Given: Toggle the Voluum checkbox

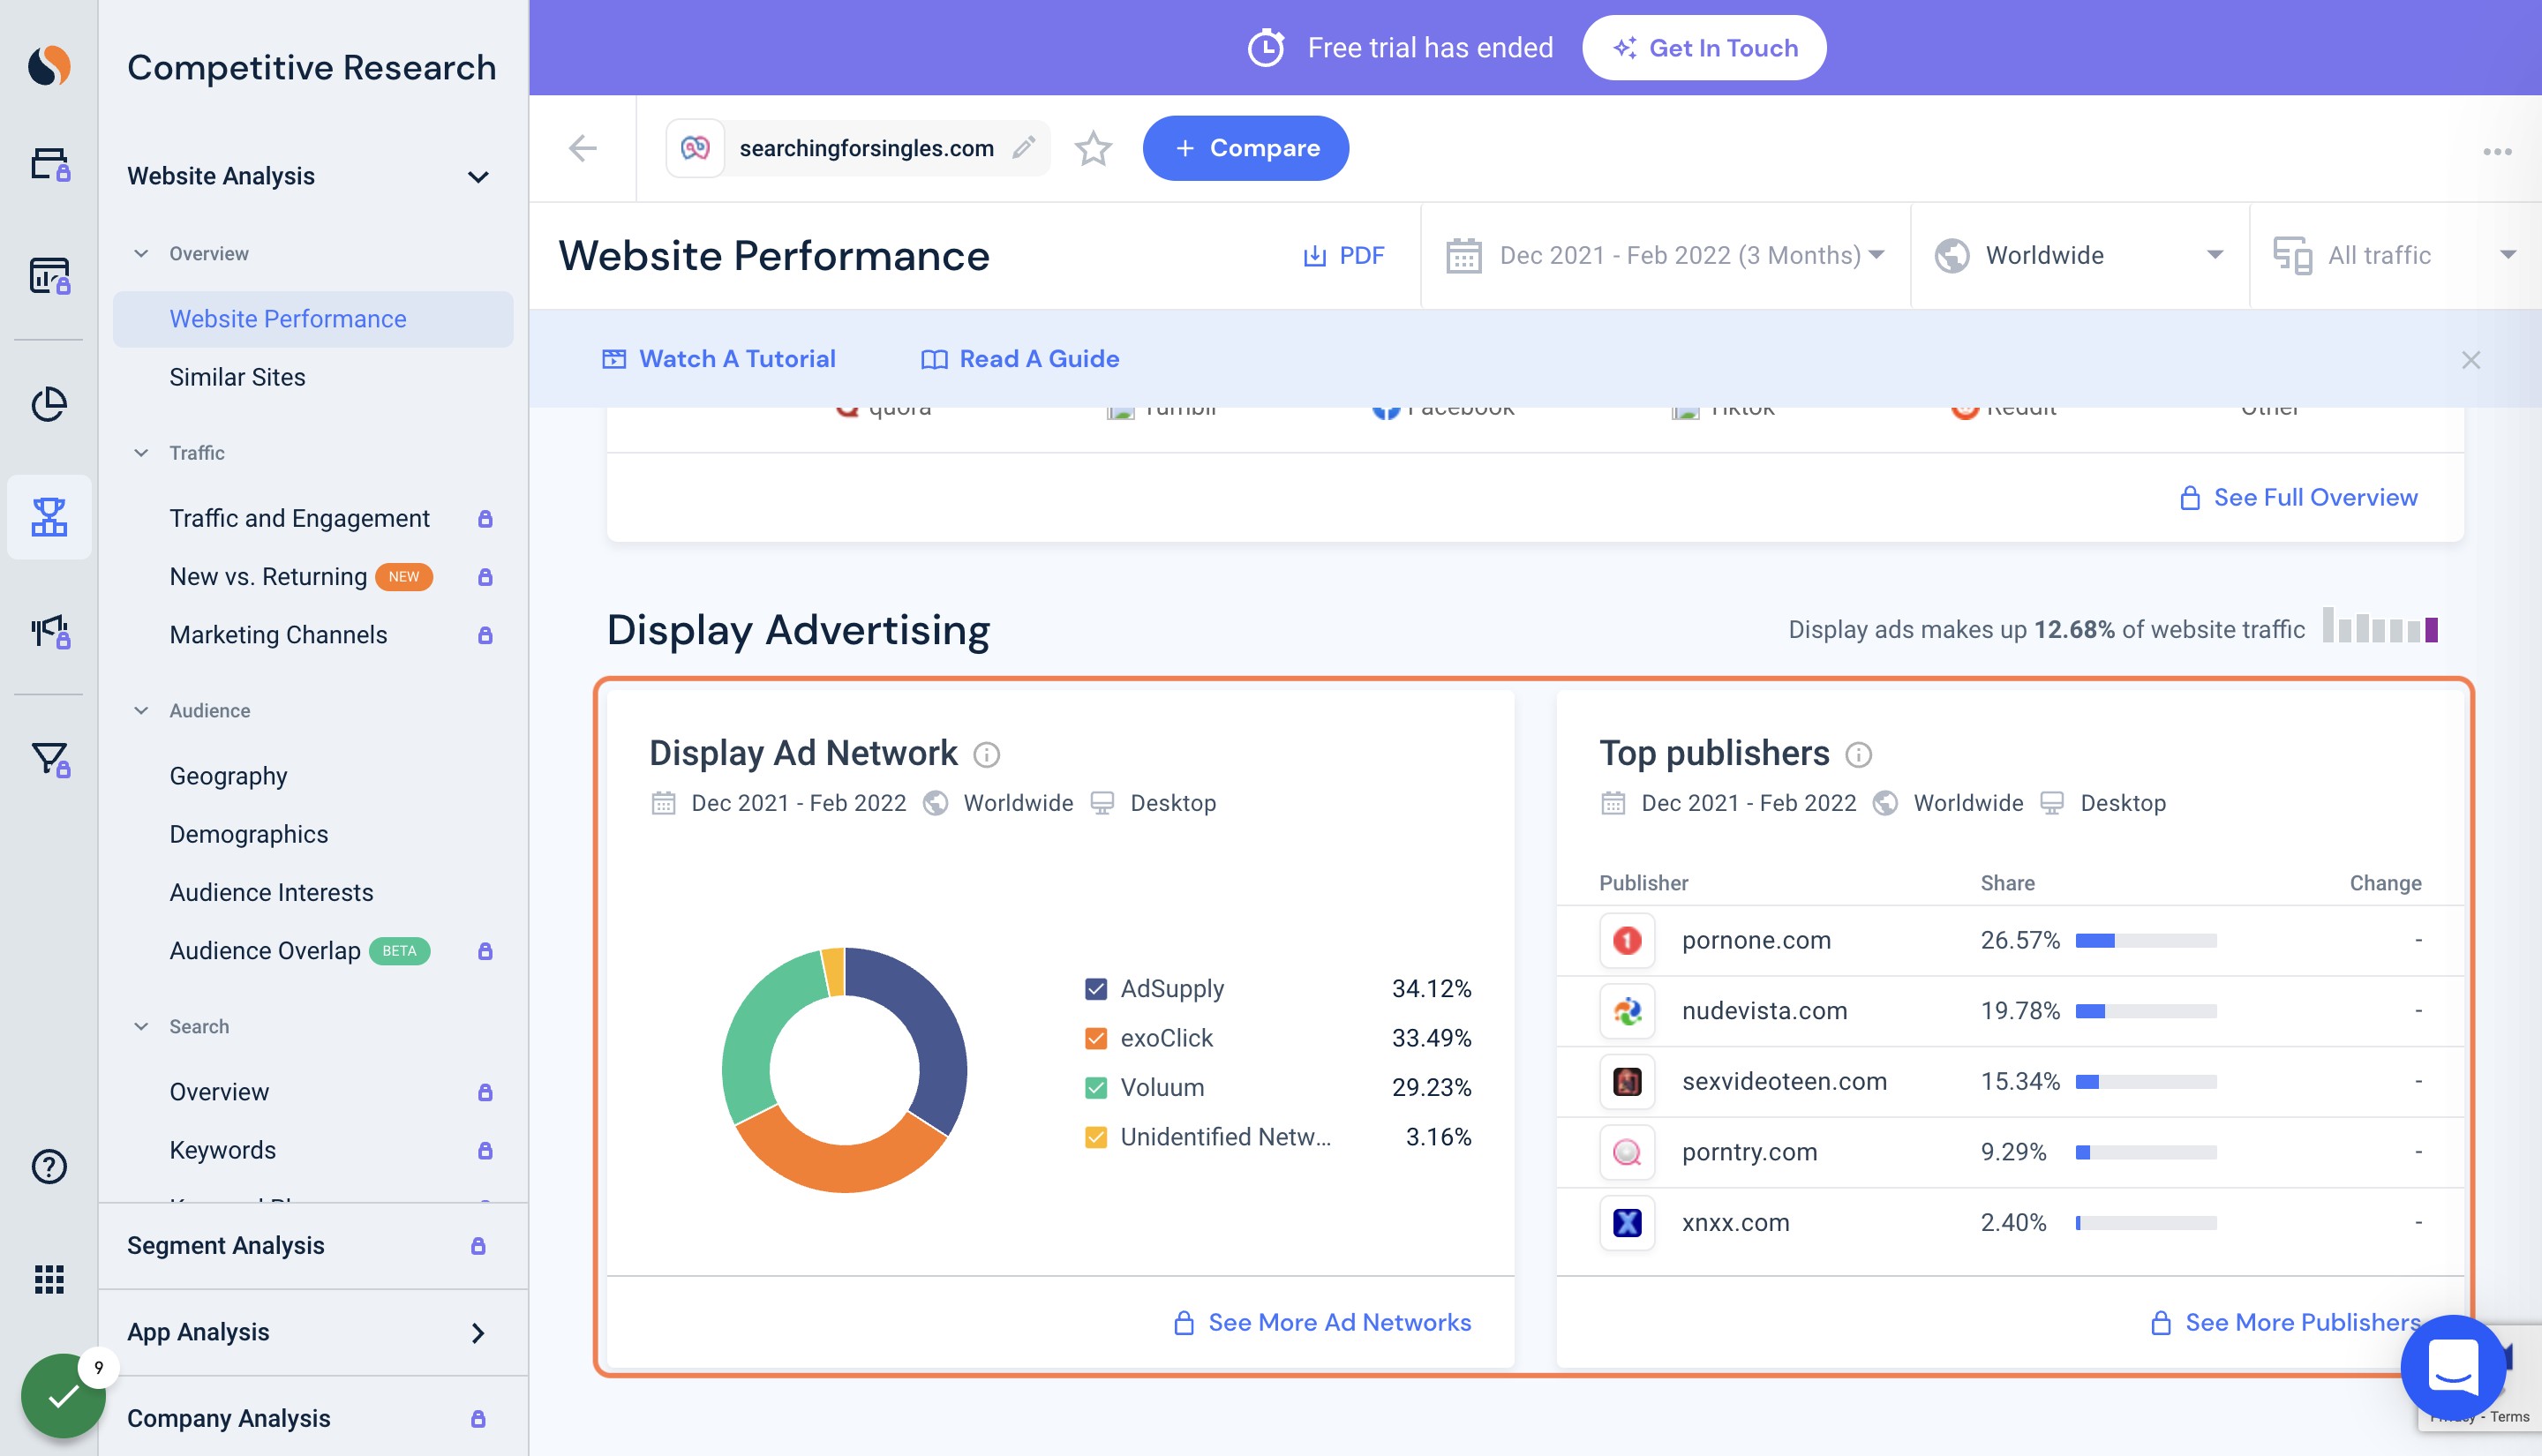Looking at the screenshot, I should coord(1096,1087).
